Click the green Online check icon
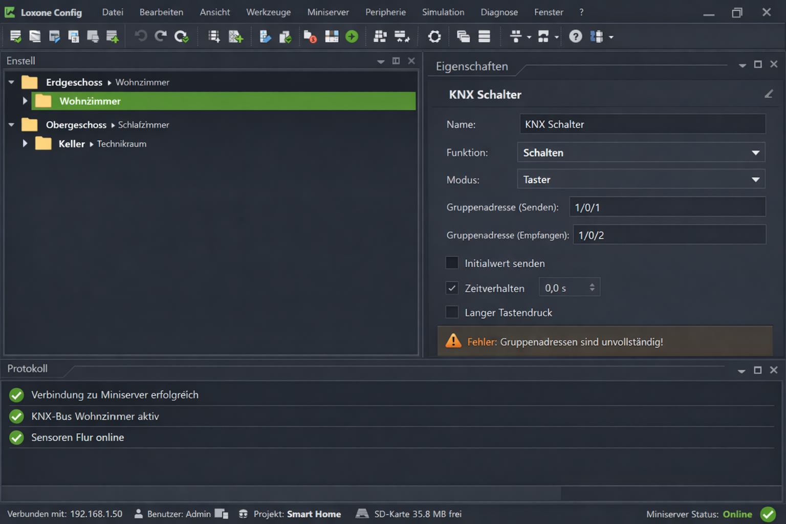This screenshot has height=524, width=786. [768, 514]
